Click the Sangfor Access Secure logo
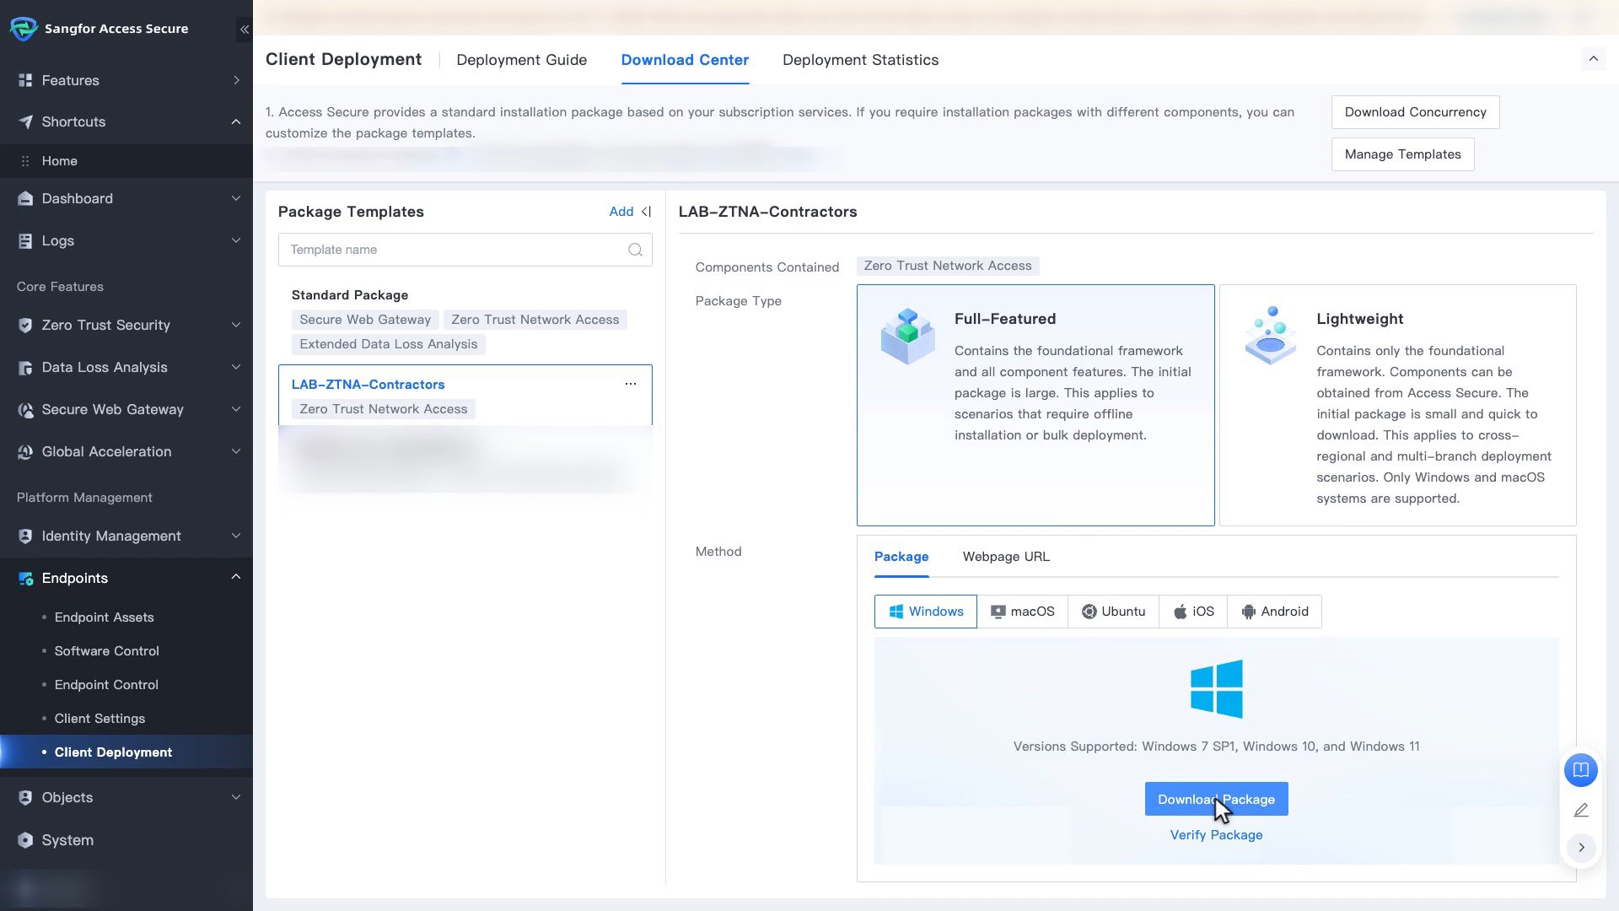This screenshot has height=911, width=1619. [24, 29]
